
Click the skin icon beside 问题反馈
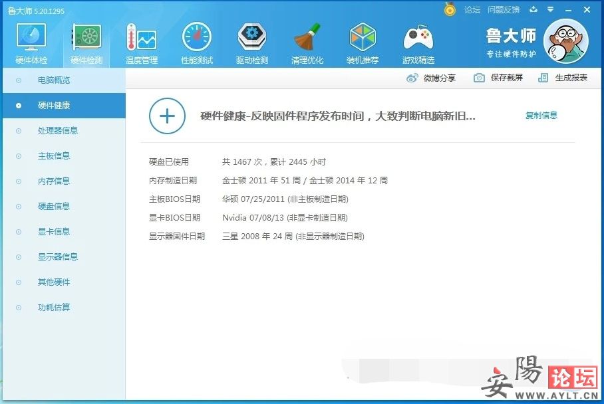(533, 9)
